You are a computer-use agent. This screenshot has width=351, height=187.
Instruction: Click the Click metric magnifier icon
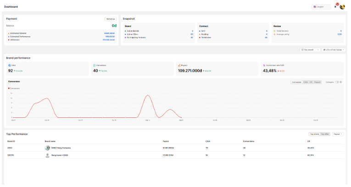[9, 66]
